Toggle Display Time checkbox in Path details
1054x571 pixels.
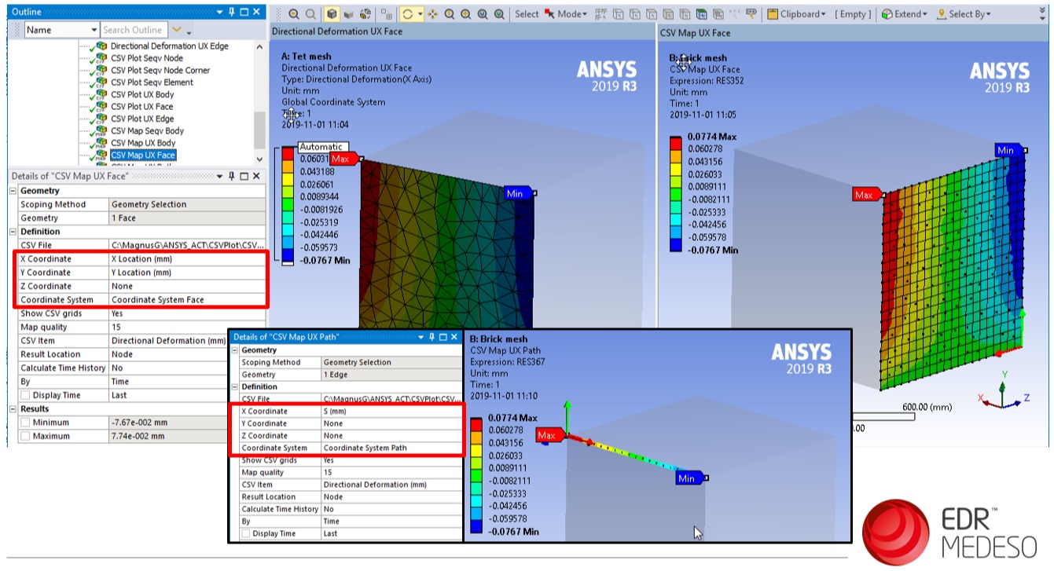(x=246, y=533)
